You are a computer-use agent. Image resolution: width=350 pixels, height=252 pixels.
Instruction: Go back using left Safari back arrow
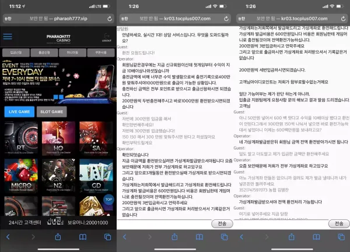coord(8,237)
